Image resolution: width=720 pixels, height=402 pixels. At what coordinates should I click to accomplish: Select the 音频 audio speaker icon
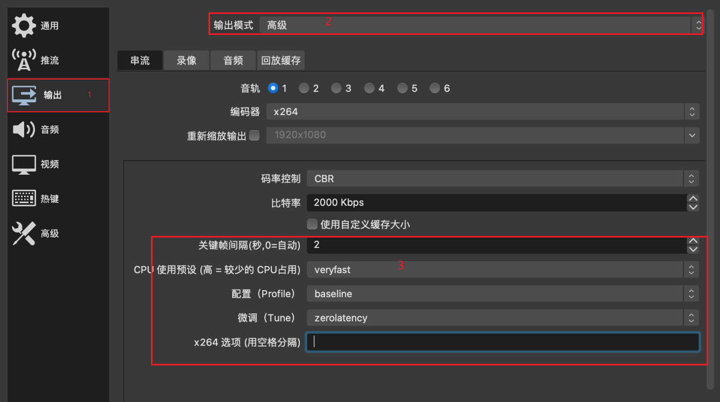pos(24,130)
